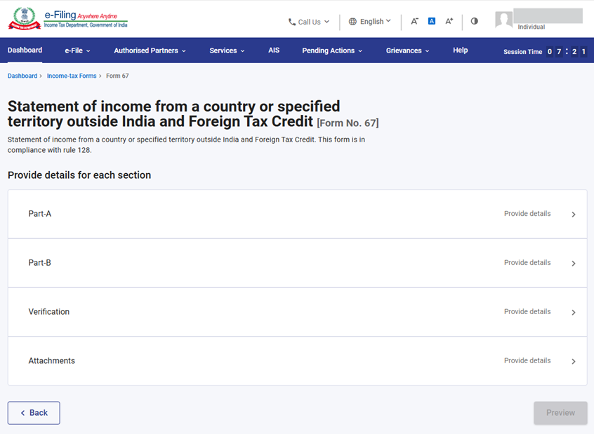Open the user profile avatar
This screenshot has height=434, width=594.
click(503, 20)
